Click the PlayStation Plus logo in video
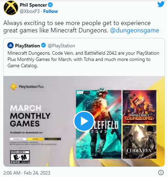Image resolution: width=167 pixels, height=177 pixels. coord(27,87)
